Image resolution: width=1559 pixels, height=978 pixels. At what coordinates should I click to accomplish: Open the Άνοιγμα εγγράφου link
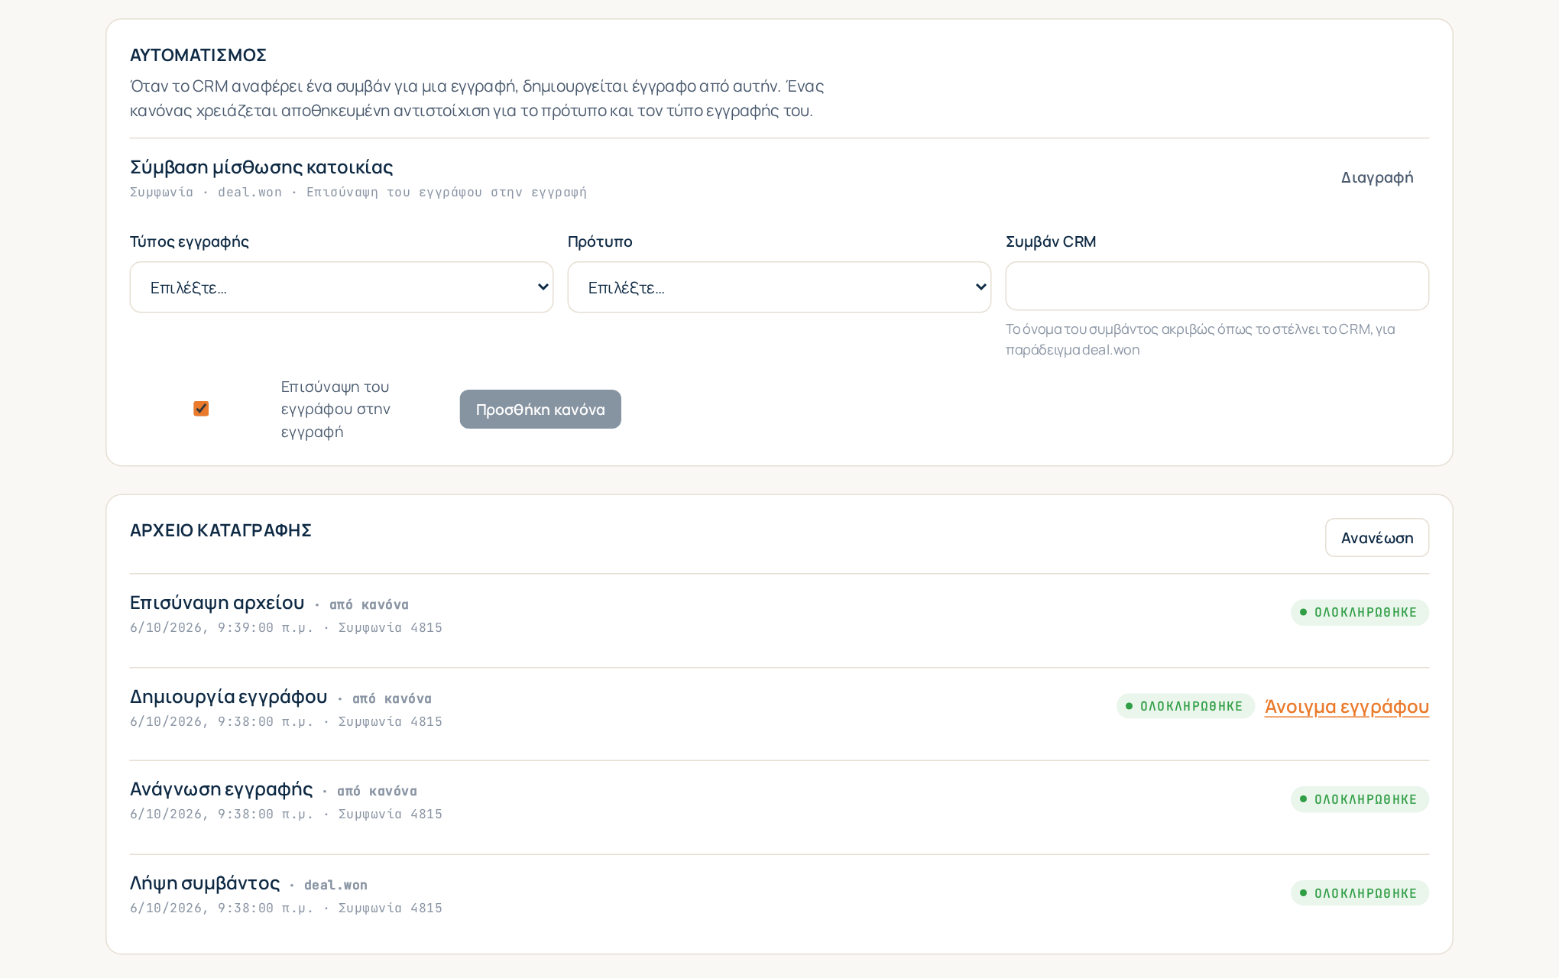coord(1347,707)
